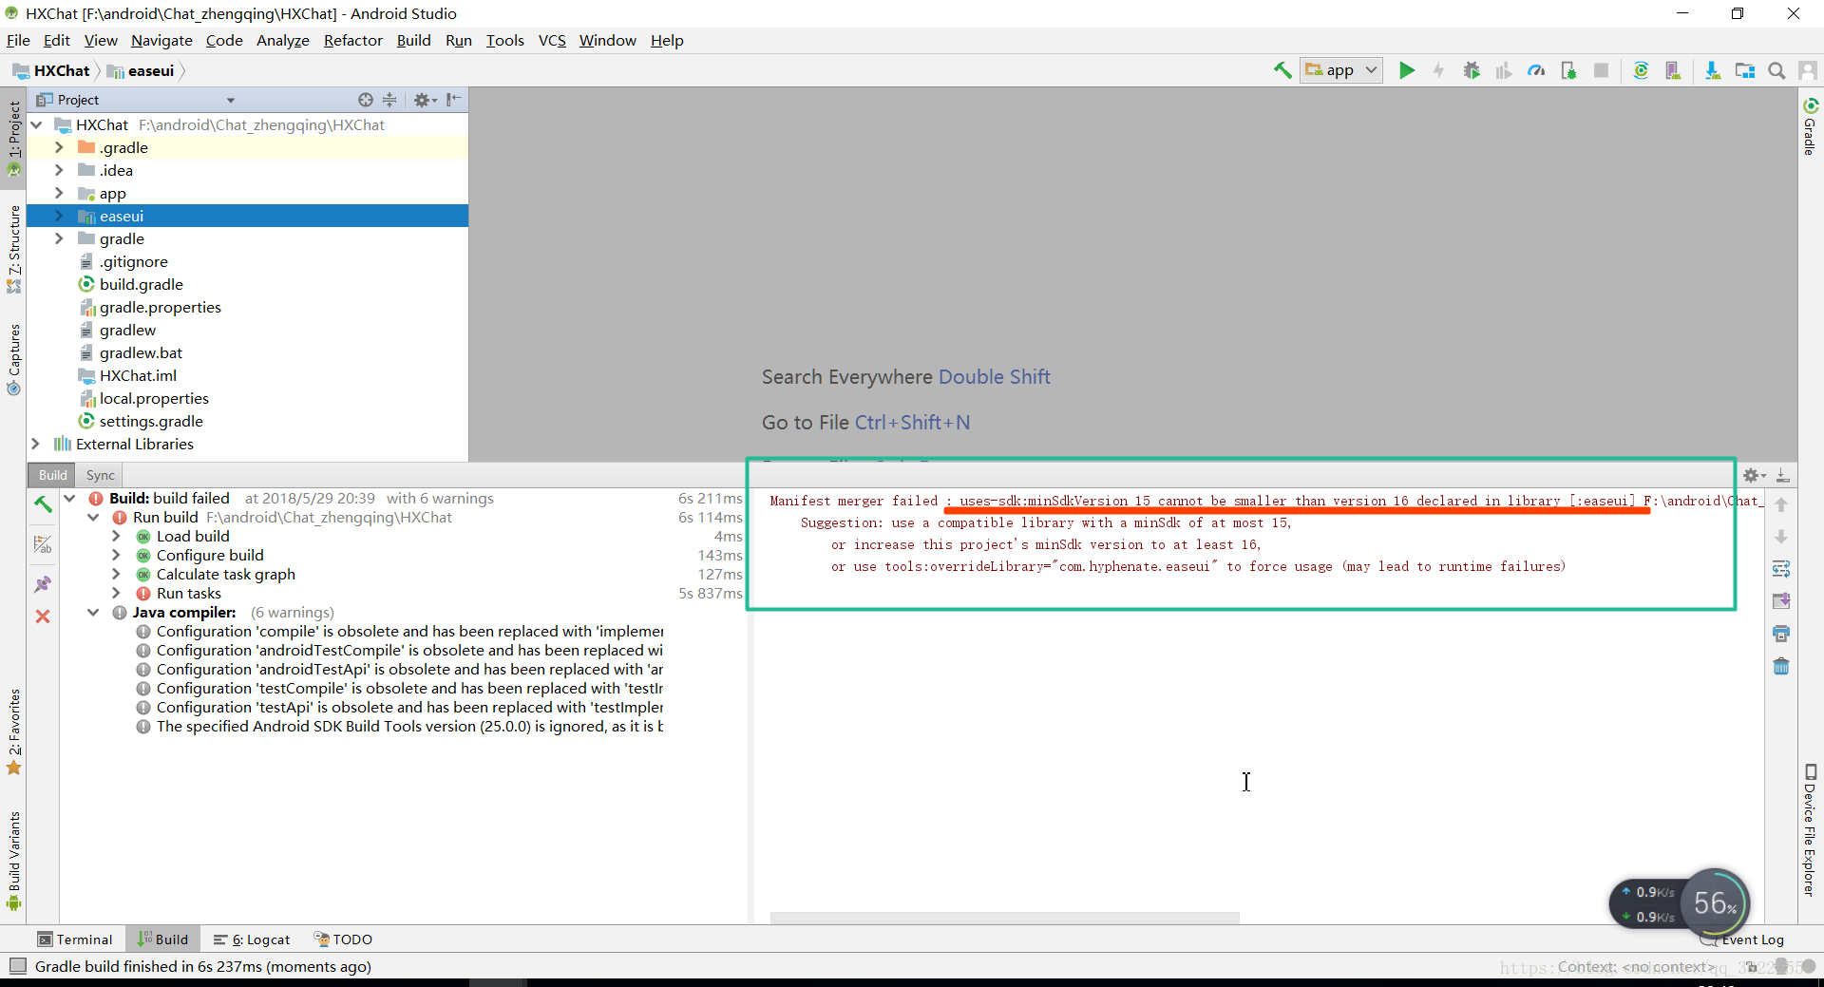Viewport: 1824px width, 987px height.
Task: Toggle the Build Variants side tool window
Action: coord(13,861)
